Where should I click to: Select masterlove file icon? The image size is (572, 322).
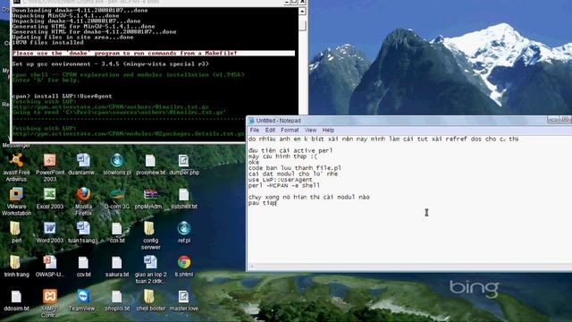point(184,296)
